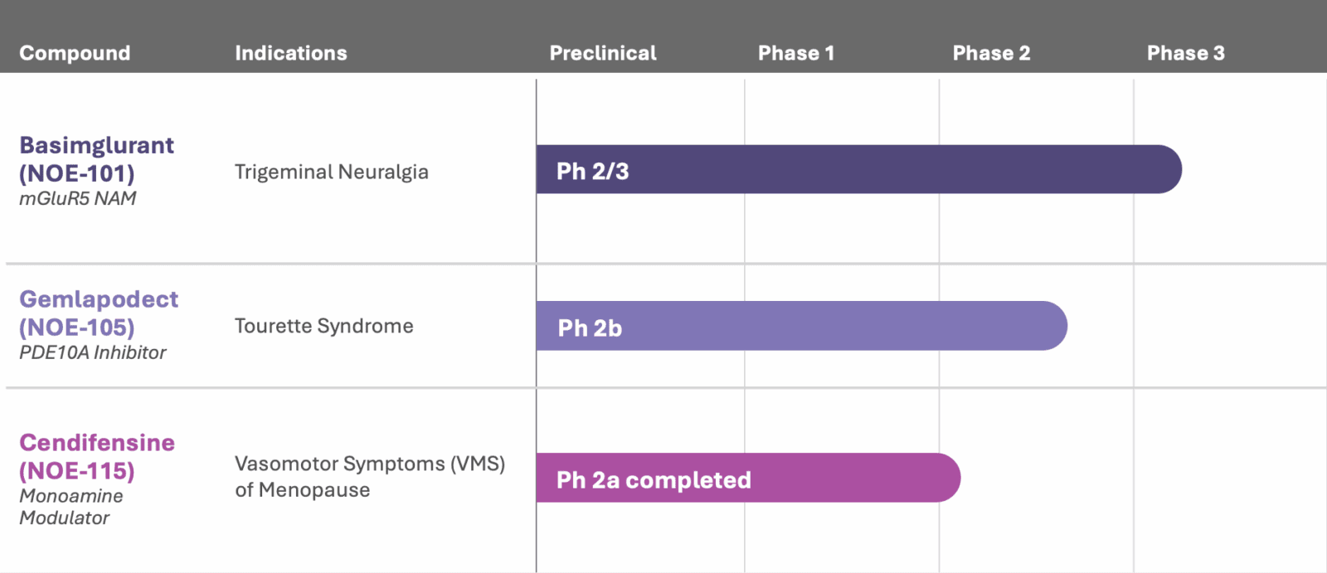
Task: Click the magenta Ph 2a completed bar
Action: [746, 478]
